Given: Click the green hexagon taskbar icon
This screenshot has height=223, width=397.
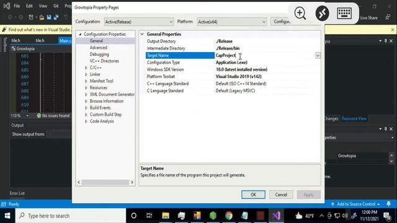Looking at the screenshot, I should 213,216.
